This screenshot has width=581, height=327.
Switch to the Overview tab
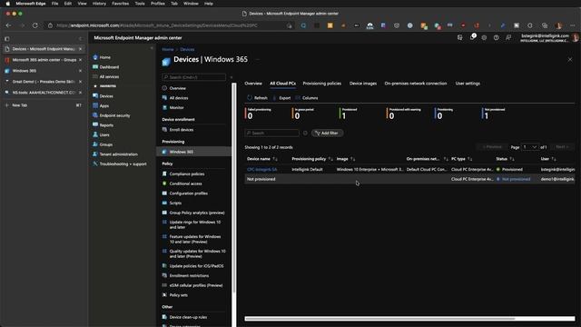point(253,84)
